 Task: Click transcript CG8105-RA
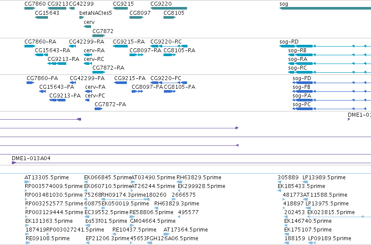[x=180, y=50]
